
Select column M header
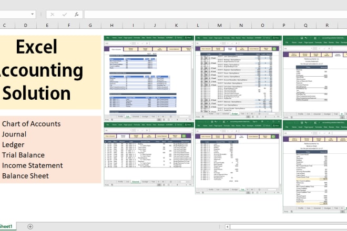pyautogui.click(x=219, y=25)
